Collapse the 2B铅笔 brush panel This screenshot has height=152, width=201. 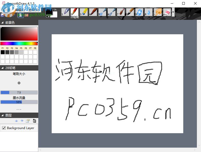tap(2, 68)
